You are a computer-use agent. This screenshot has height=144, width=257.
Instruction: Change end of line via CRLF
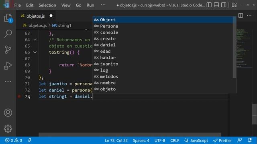(x=175, y=140)
